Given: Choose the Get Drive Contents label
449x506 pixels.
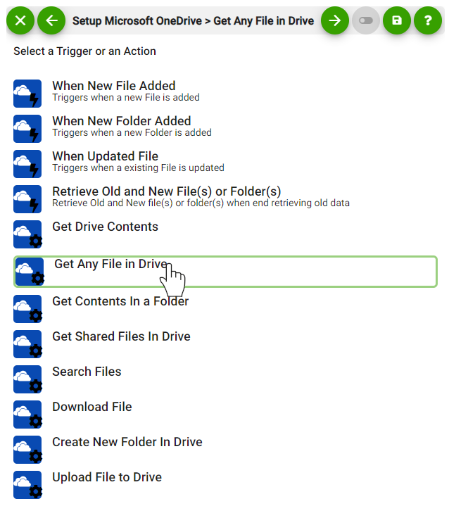Looking at the screenshot, I should click(106, 227).
